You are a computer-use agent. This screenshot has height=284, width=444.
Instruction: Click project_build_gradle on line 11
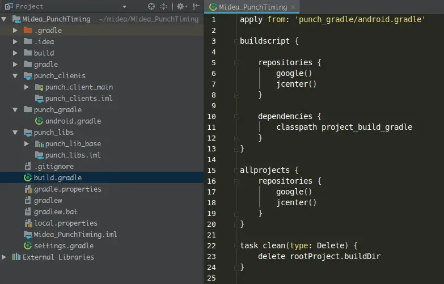click(x=367, y=127)
